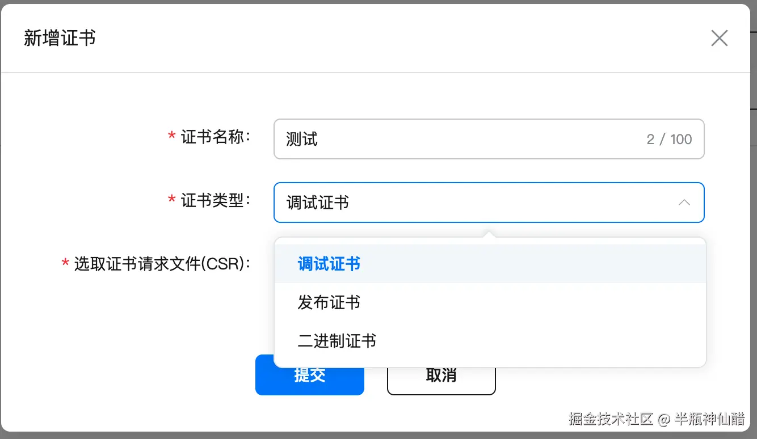Click the 掘金技术社区 watermark text
The width and height of the screenshot is (757, 439).
(x=611, y=419)
